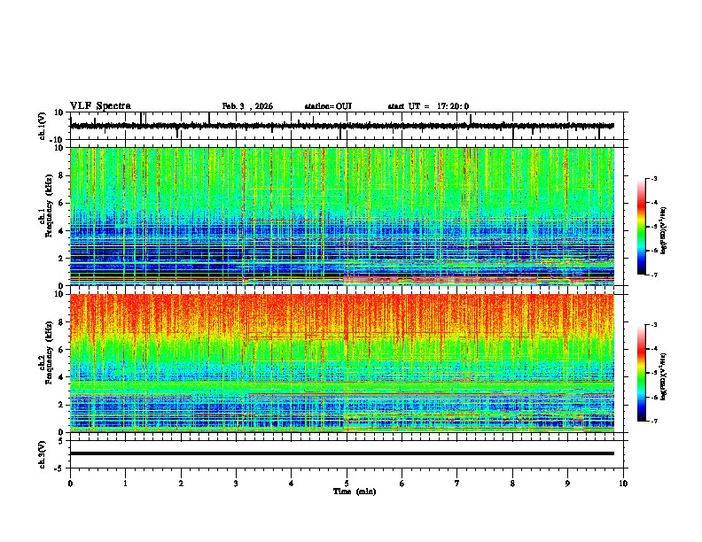Click the "start UT = 17:20: 0" text
The height and width of the screenshot is (542, 702).
428,106
